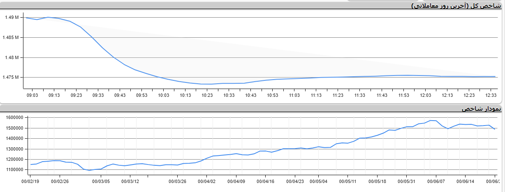This screenshot has height=192, width=505.
Task: Click the 1.475 M y-axis value
Action: (x=11, y=77)
